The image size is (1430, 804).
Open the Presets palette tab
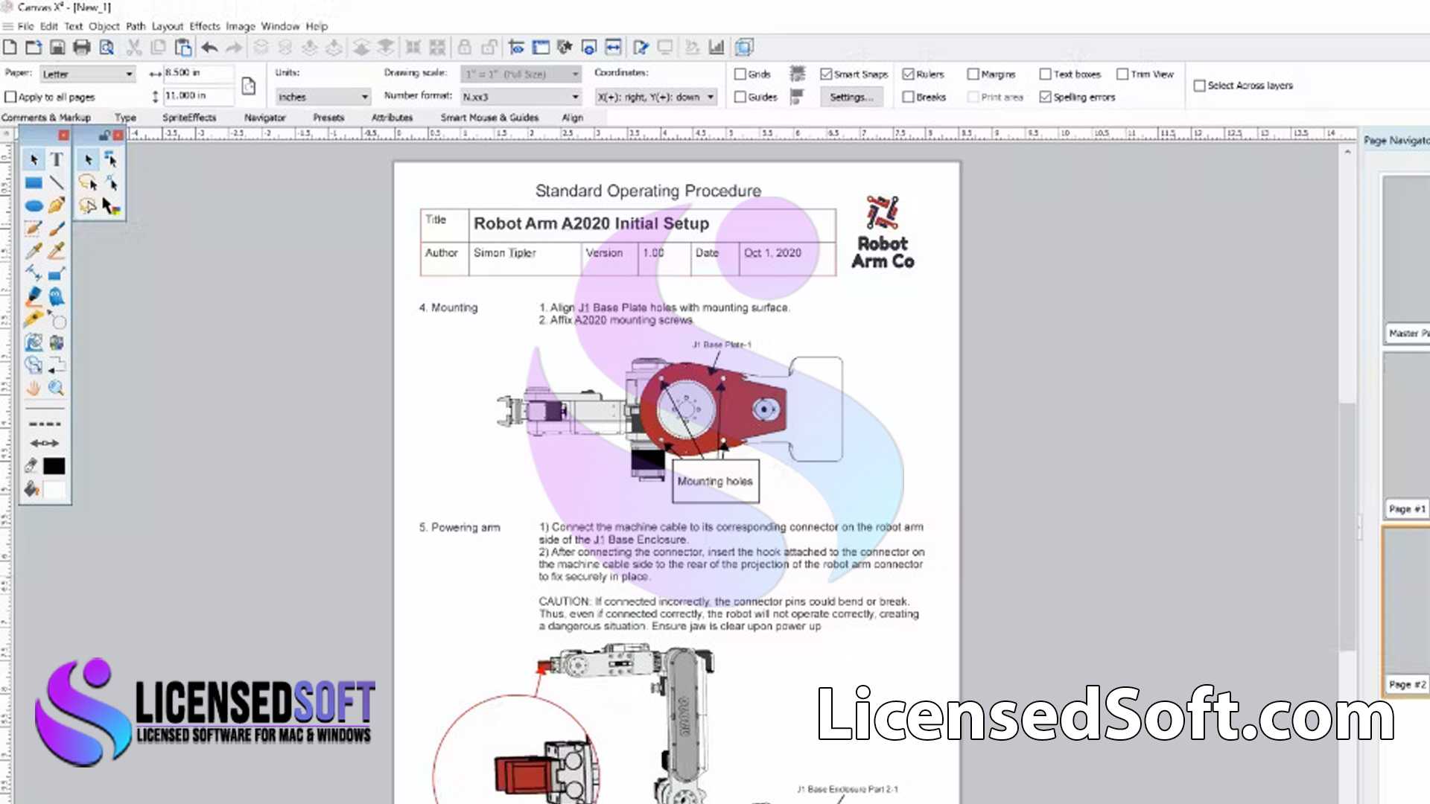click(328, 118)
